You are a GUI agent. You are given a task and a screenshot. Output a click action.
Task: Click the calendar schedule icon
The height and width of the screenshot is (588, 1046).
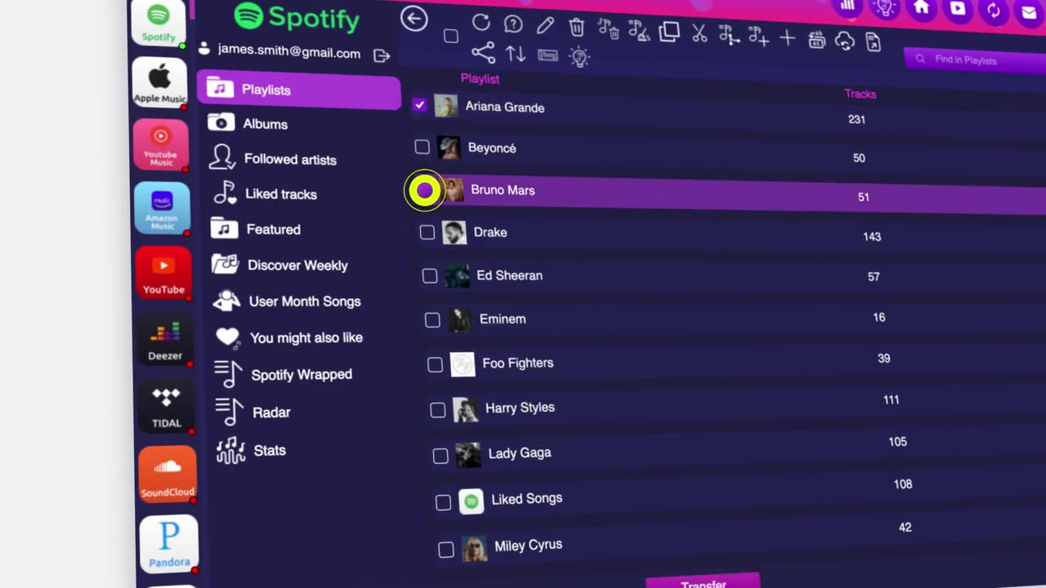[816, 39]
